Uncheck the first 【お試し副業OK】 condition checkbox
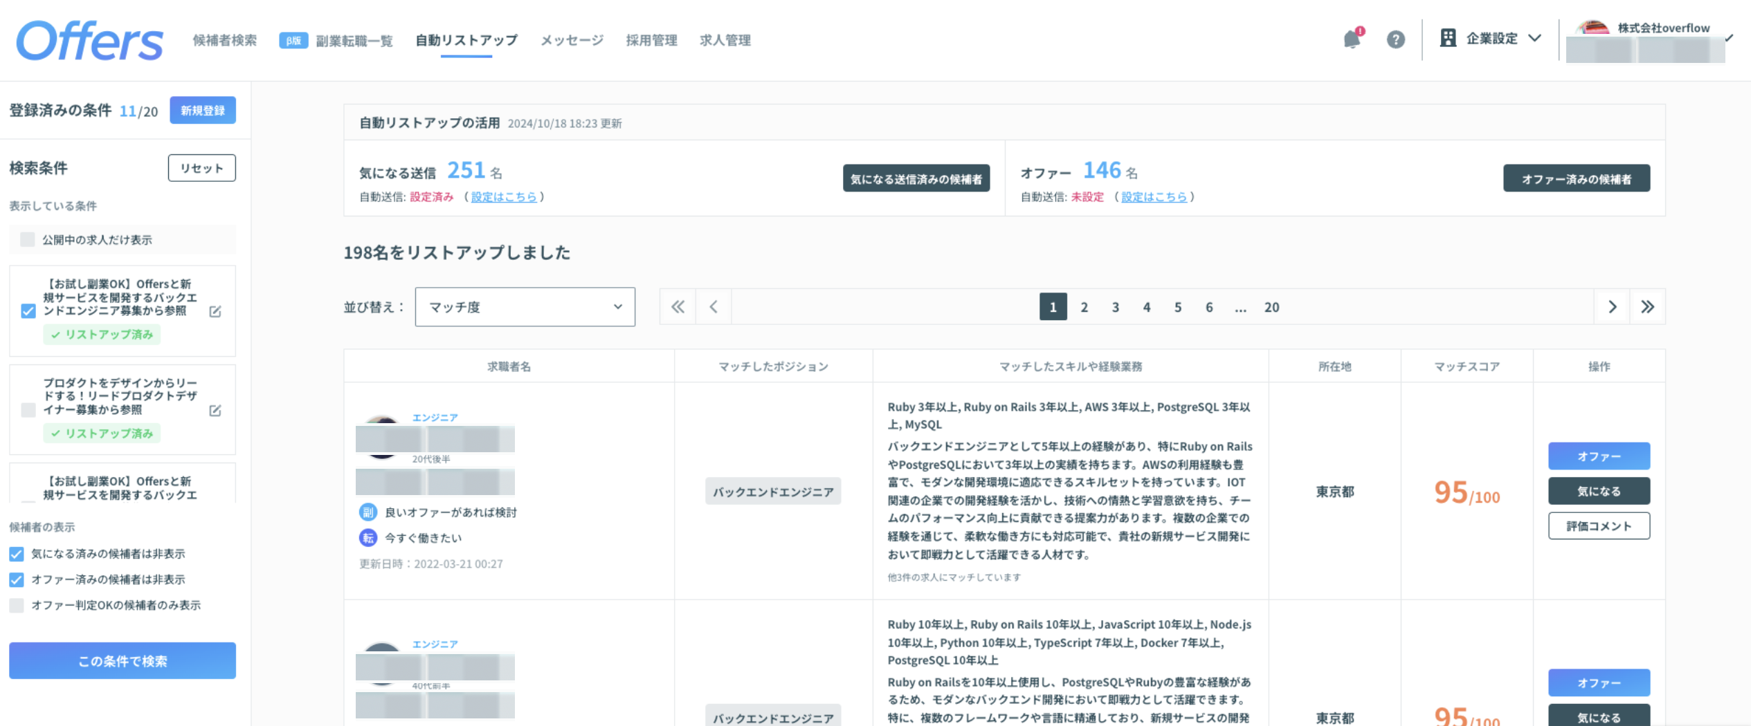 pyautogui.click(x=28, y=311)
